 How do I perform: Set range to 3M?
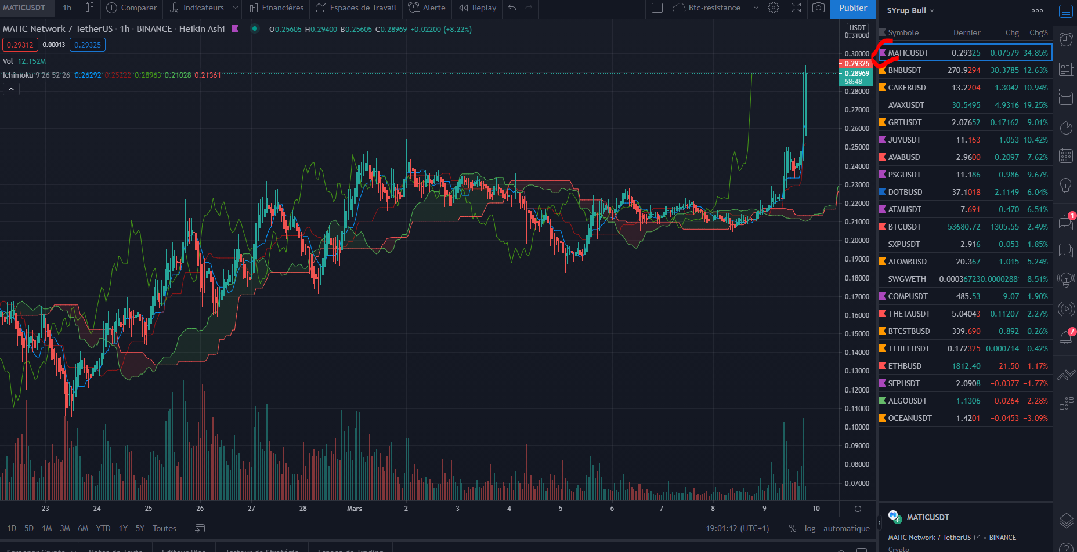click(65, 528)
